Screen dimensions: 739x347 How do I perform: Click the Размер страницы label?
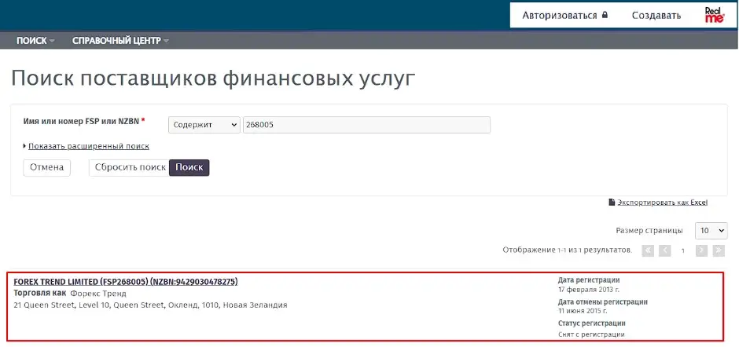[649, 231]
